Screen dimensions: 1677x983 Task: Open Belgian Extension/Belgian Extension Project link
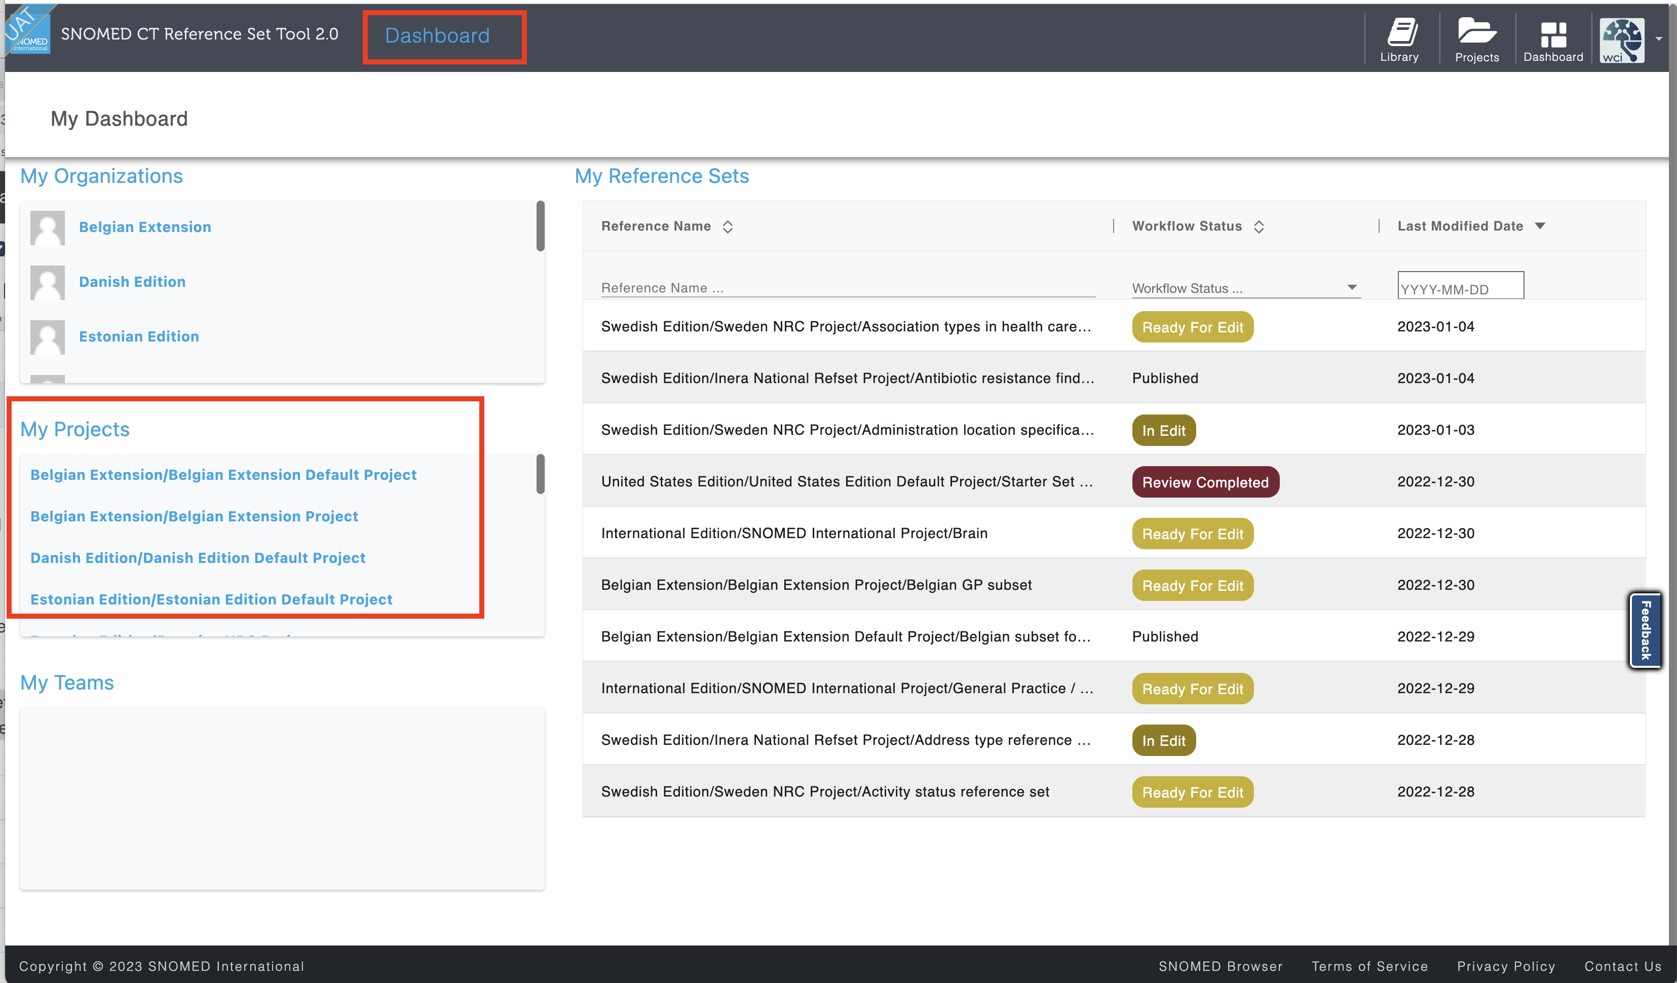tap(195, 516)
